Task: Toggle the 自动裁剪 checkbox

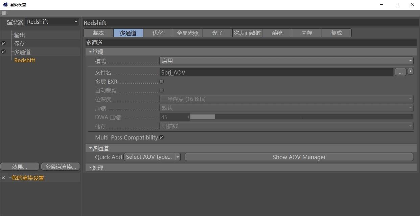Action: [x=161, y=90]
